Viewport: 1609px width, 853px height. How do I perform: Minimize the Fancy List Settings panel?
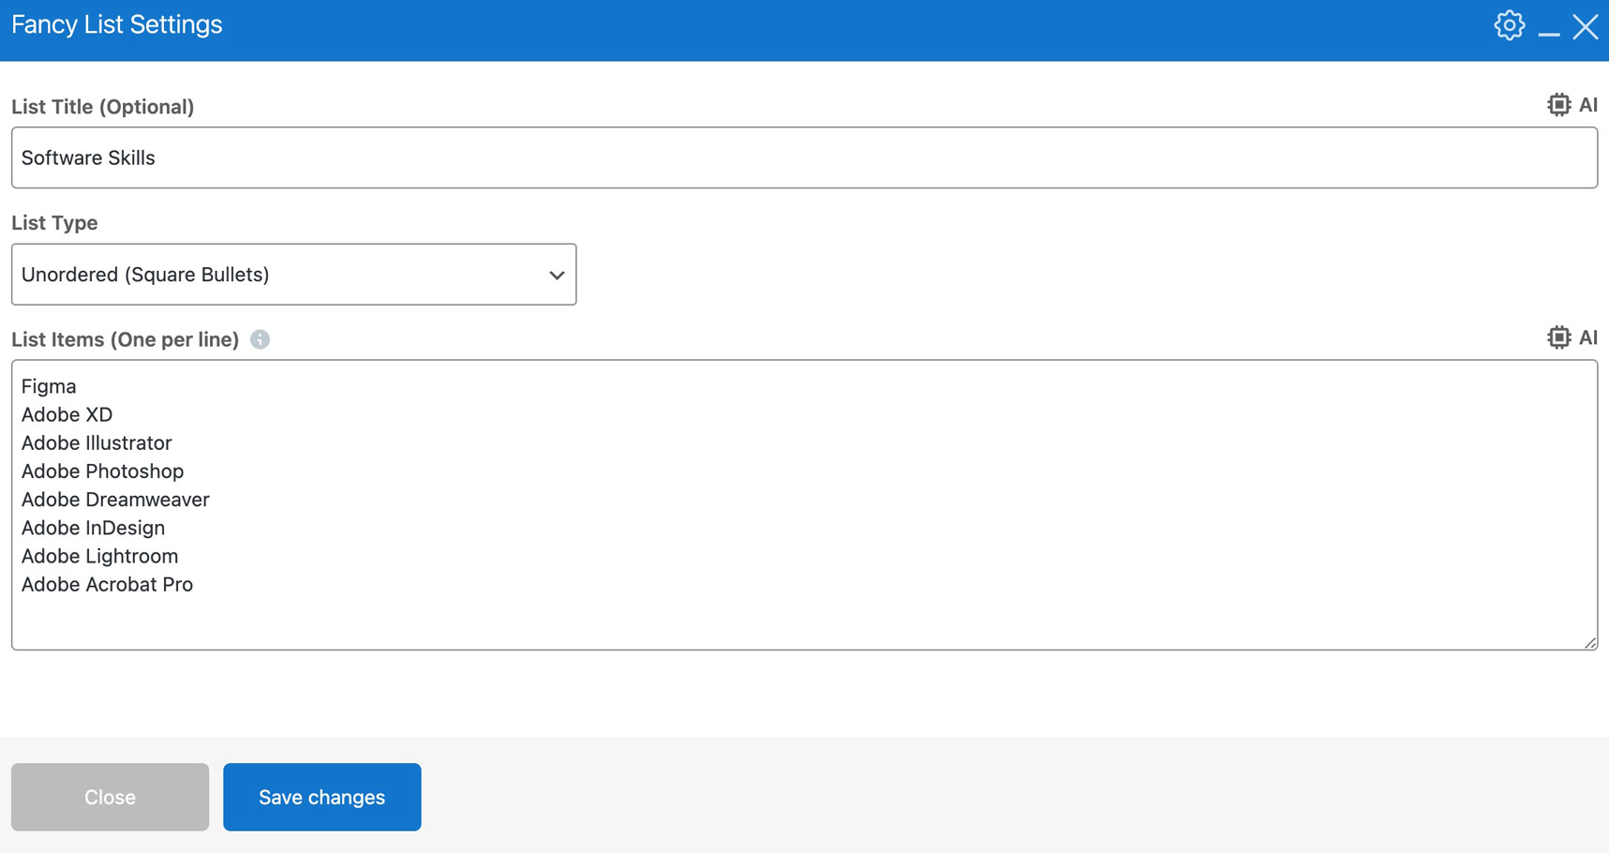click(1548, 30)
